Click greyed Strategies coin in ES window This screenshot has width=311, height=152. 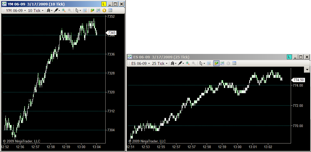point(228,63)
